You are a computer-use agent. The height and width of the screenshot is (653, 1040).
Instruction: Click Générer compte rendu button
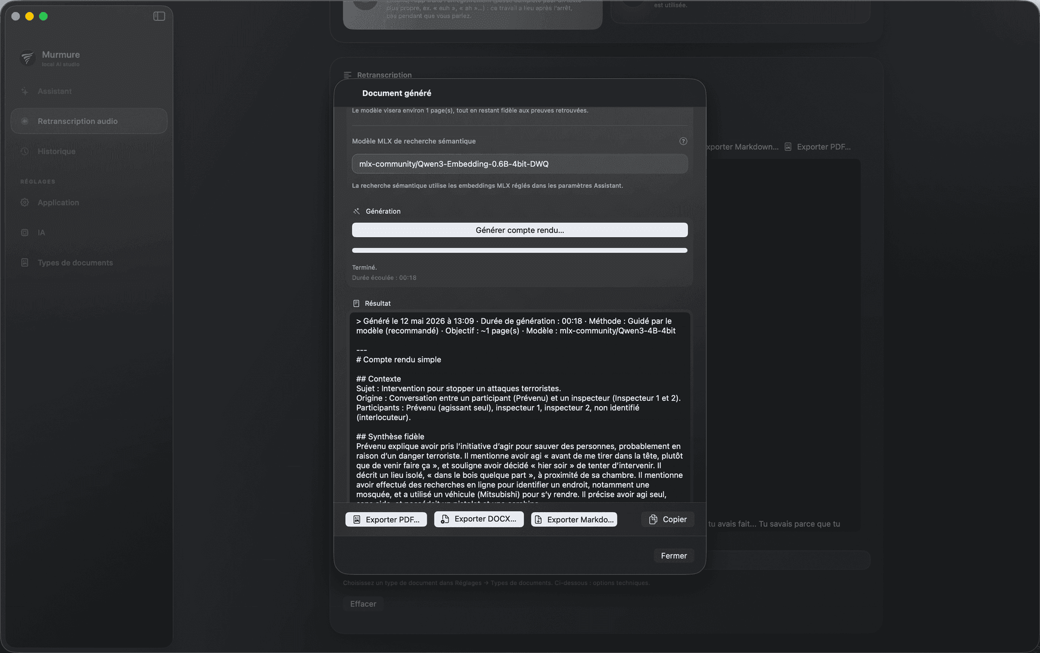click(x=519, y=230)
